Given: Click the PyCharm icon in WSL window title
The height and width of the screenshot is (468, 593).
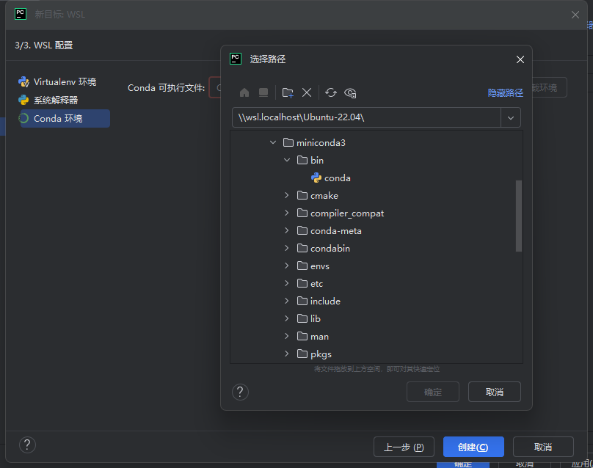Looking at the screenshot, I should click(x=21, y=15).
